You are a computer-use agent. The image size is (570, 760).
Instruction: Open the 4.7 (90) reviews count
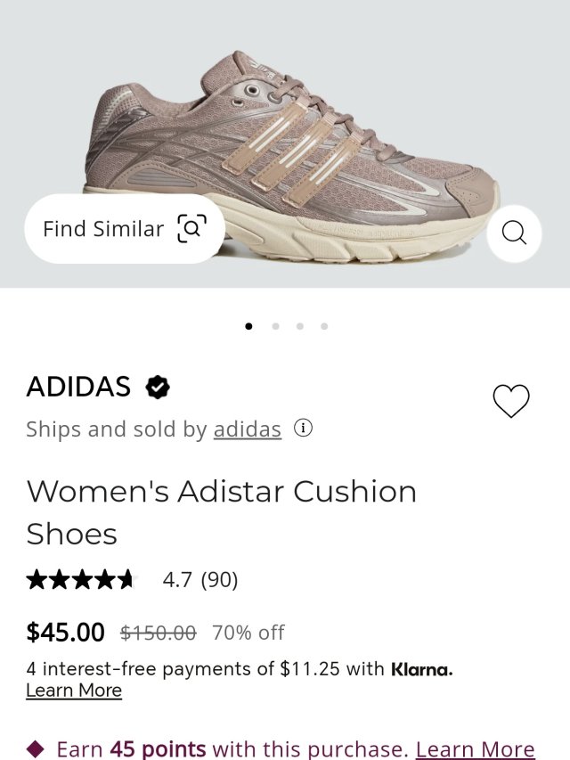200,580
